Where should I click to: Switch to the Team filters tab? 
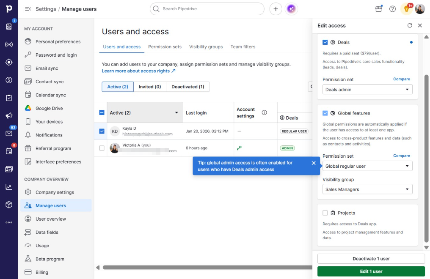click(243, 47)
